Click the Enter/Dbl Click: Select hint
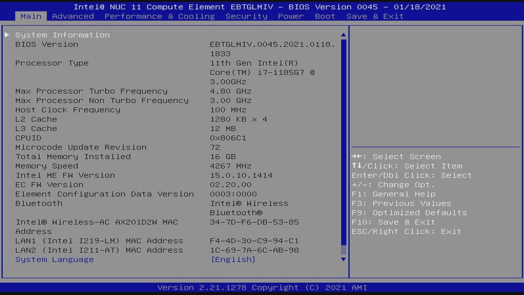The height and width of the screenshot is (295, 524). pyautogui.click(x=411, y=176)
